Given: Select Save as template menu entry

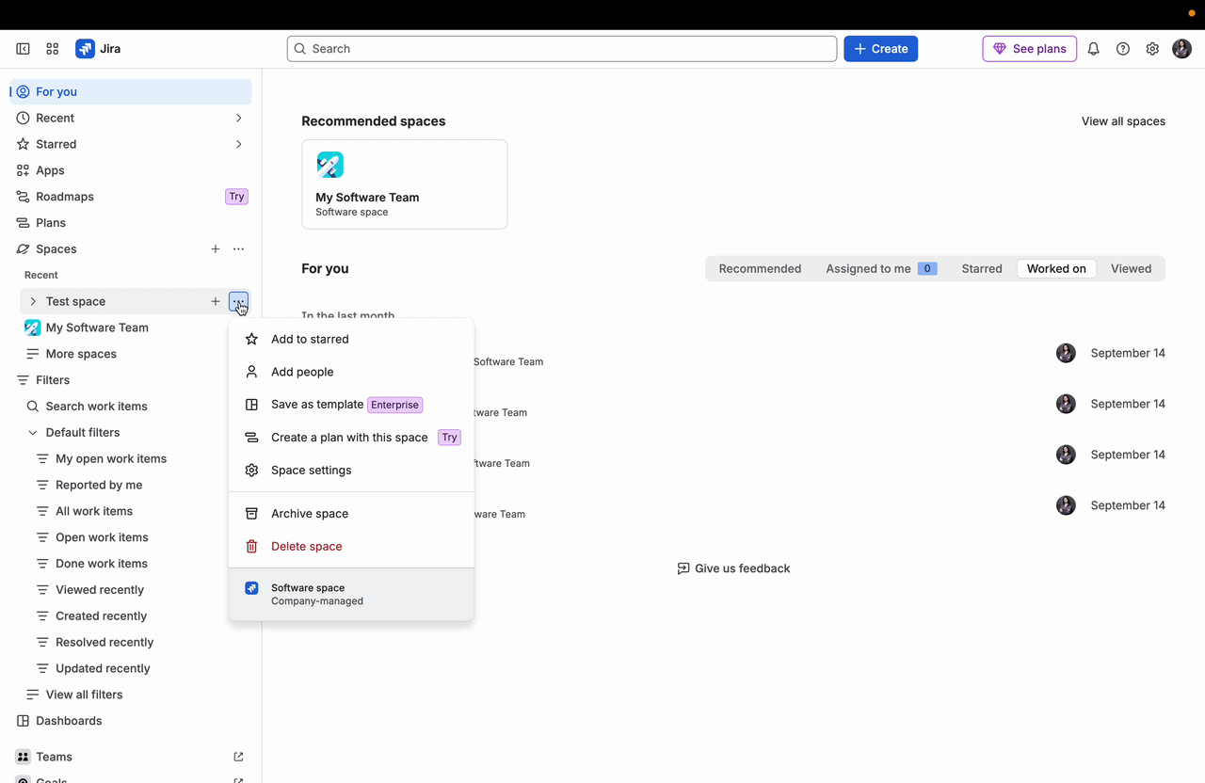Looking at the screenshot, I should [351, 405].
